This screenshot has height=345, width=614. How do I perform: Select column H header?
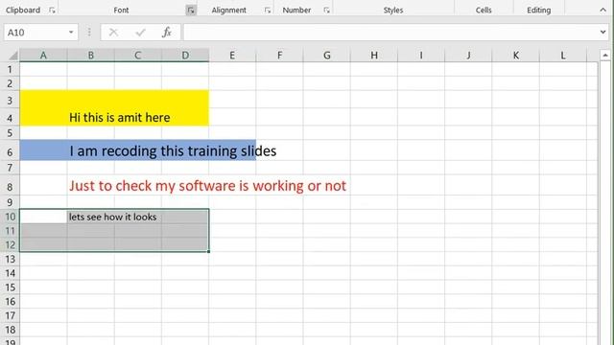coord(374,56)
